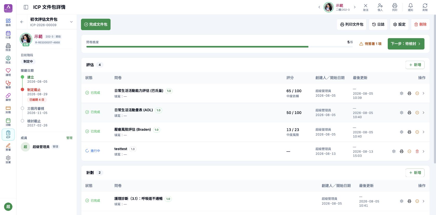Go to 院舍 in the sidebar
The width and height of the screenshot is (436, 215).
click(8, 47)
